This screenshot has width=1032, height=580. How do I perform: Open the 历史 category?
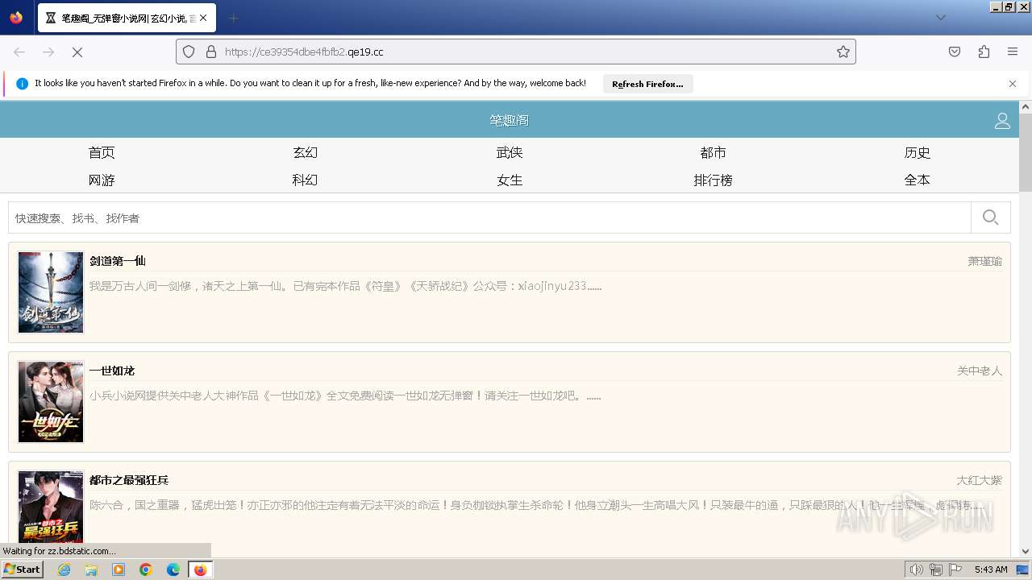pos(918,152)
